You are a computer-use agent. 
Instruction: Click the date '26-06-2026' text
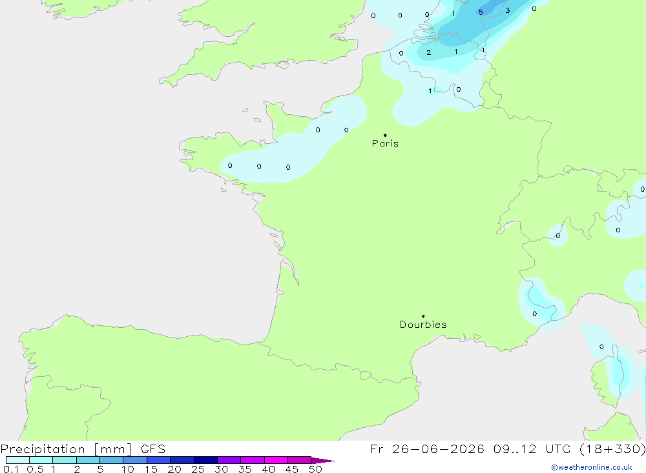pos(438,448)
